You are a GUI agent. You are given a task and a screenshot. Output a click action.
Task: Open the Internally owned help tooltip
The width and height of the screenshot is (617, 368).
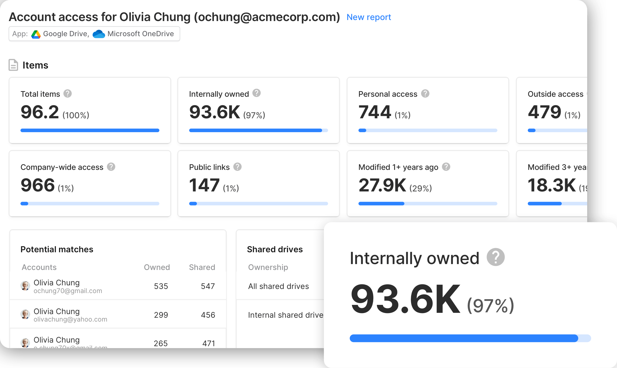click(x=256, y=93)
